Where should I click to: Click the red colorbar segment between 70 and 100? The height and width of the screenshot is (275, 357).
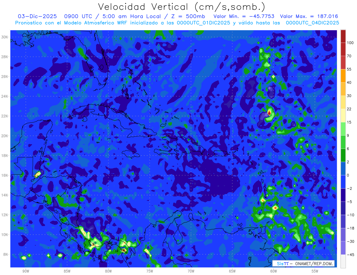pos(343,49)
